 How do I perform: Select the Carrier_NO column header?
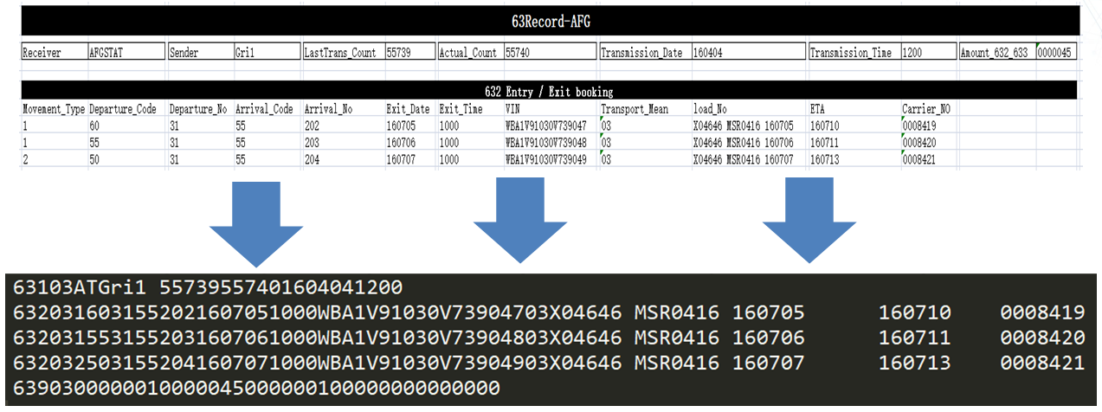click(x=929, y=109)
